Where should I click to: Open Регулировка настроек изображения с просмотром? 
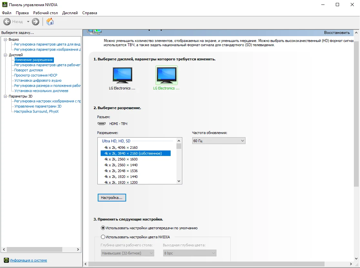(x=47, y=101)
